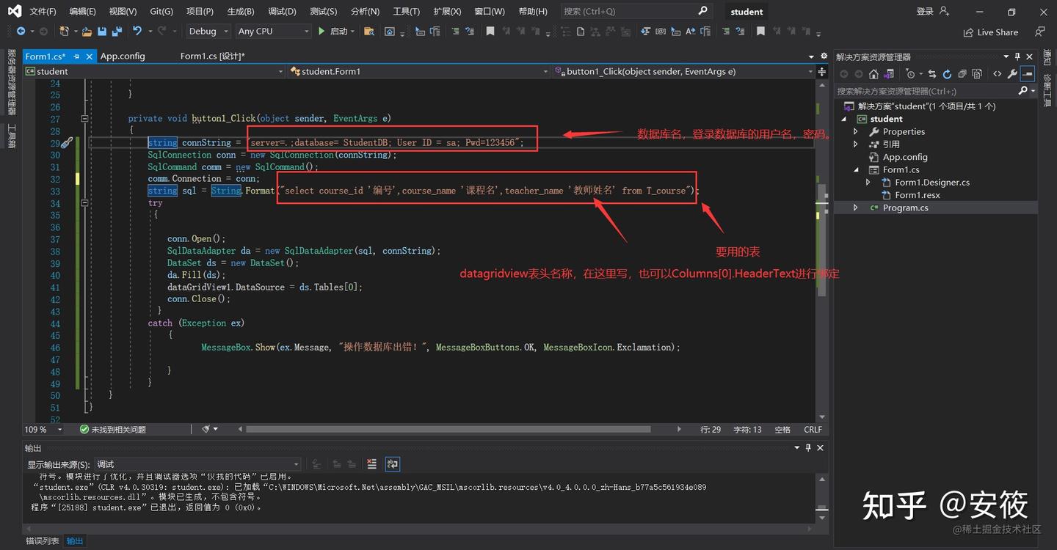The height and width of the screenshot is (550, 1057).
Task: Expand the Properties node under student project
Action: pyautogui.click(x=855, y=131)
